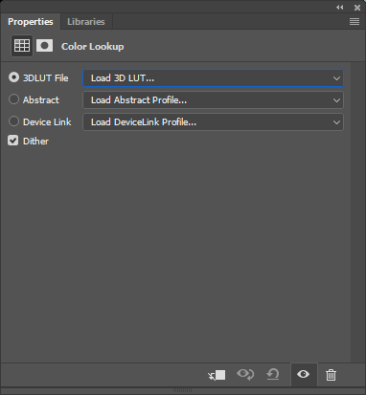
Task: Switch to the Properties tab
Action: 31,22
